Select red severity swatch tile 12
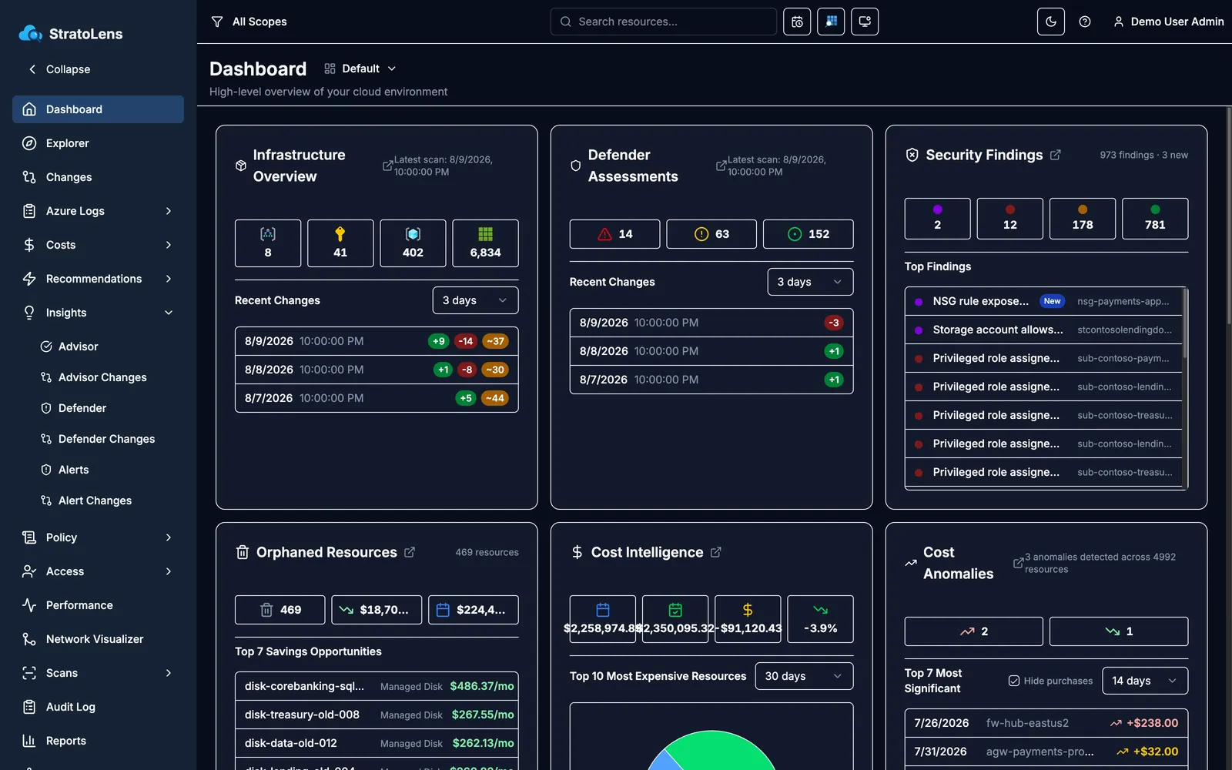The width and height of the screenshot is (1232, 770). click(1010, 219)
